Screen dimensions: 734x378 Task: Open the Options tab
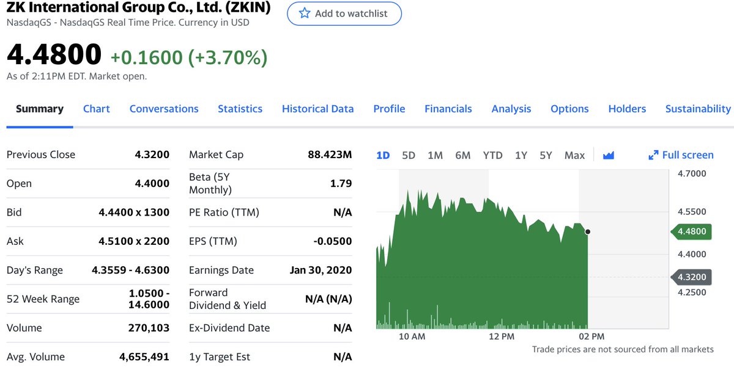569,109
